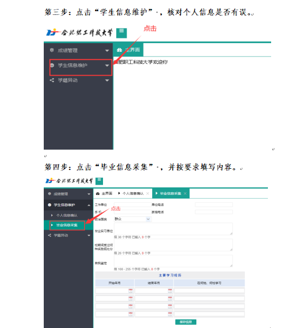The height and width of the screenshot is (328, 293).
Task: Focus the 工作单位 input field
Action: point(132,204)
